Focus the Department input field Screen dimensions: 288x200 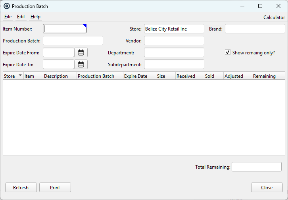(x=174, y=52)
